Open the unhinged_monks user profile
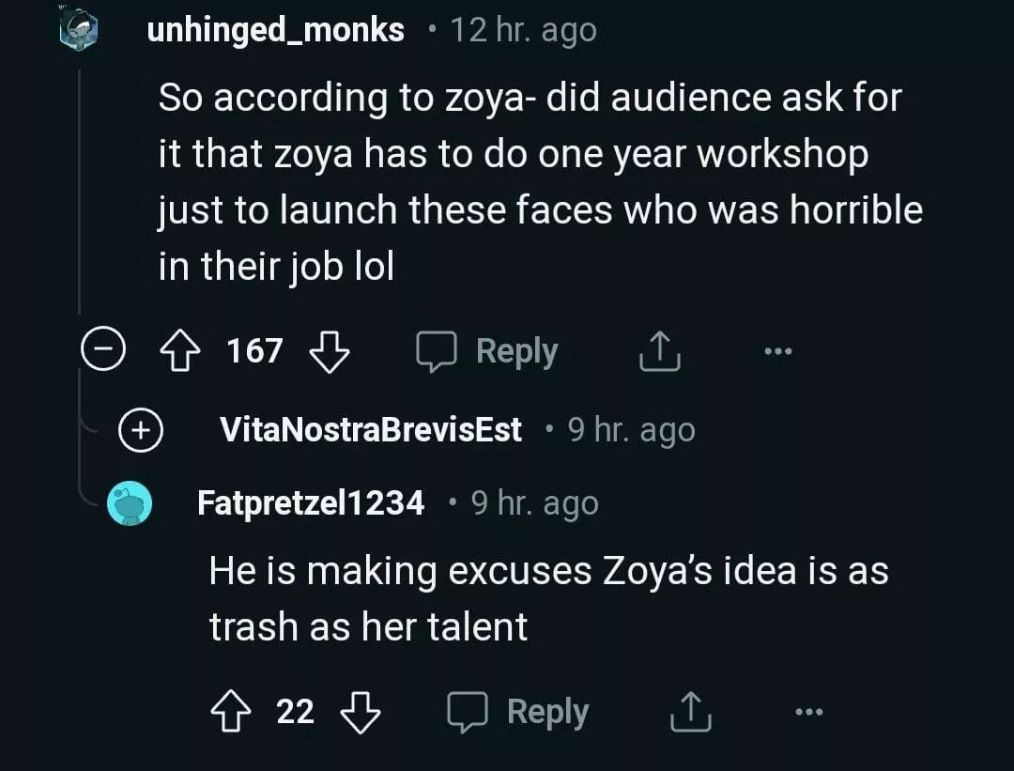 pyautogui.click(x=275, y=30)
